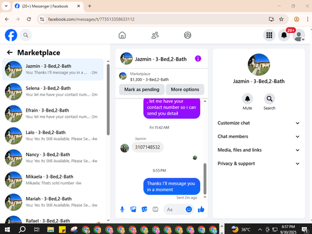Click More options button
The width and height of the screenshot is (312, 234).
tap(185, 89)
